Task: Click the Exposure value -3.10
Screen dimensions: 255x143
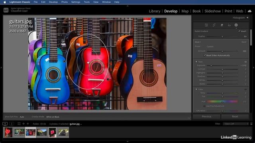Action: pyautogui.click(x=243, y=66)
